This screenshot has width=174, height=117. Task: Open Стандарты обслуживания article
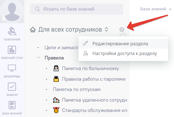95,110
